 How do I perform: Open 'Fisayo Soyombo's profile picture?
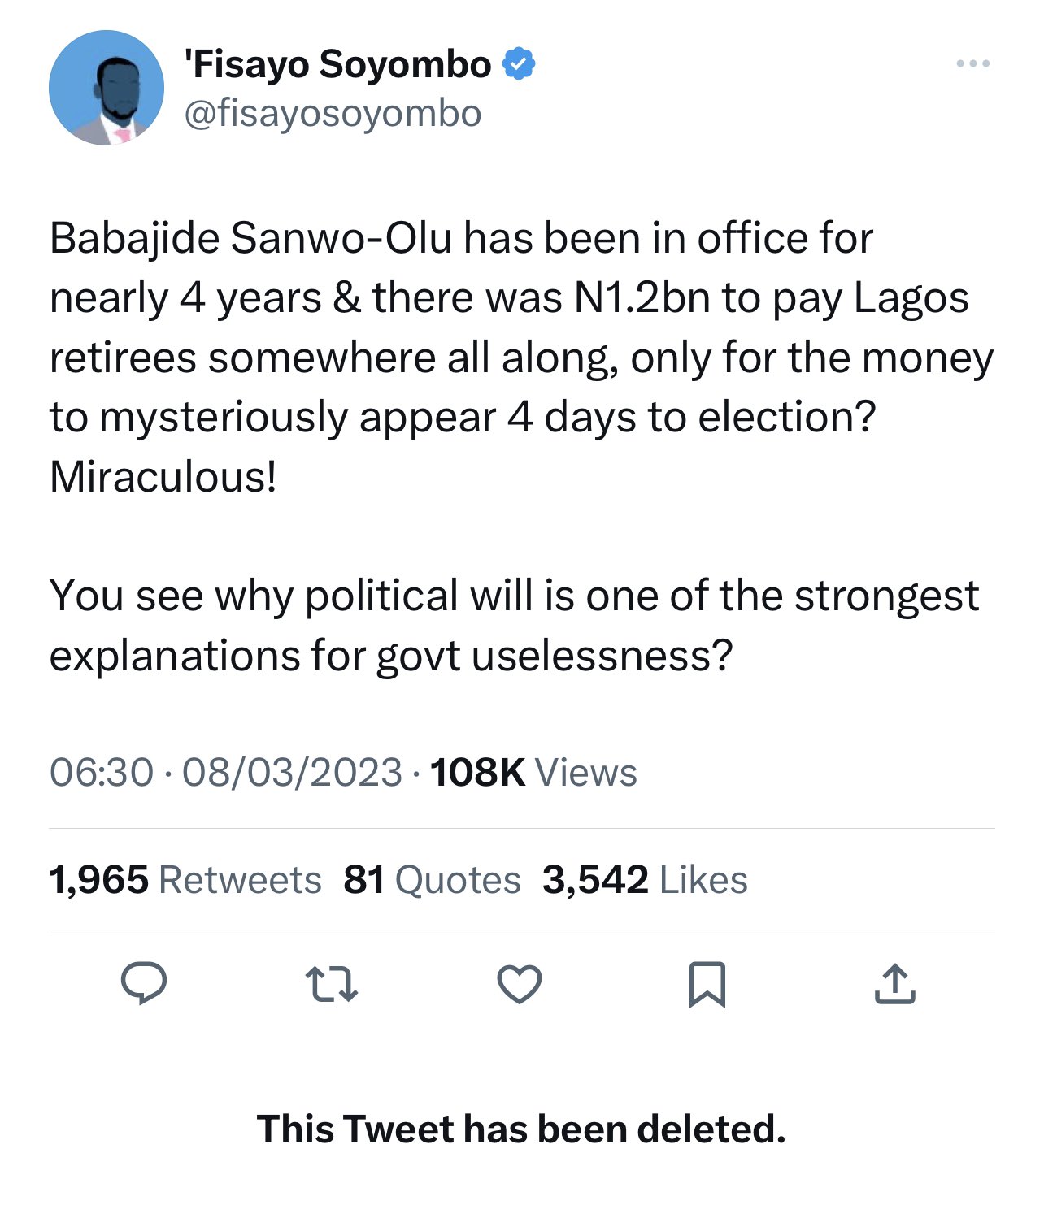(x=107, y=88)
